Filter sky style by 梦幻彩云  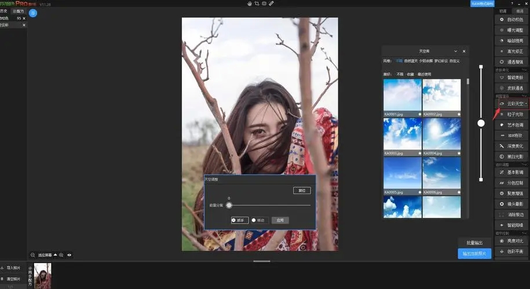pyautogui.click(x=441, y=61)
